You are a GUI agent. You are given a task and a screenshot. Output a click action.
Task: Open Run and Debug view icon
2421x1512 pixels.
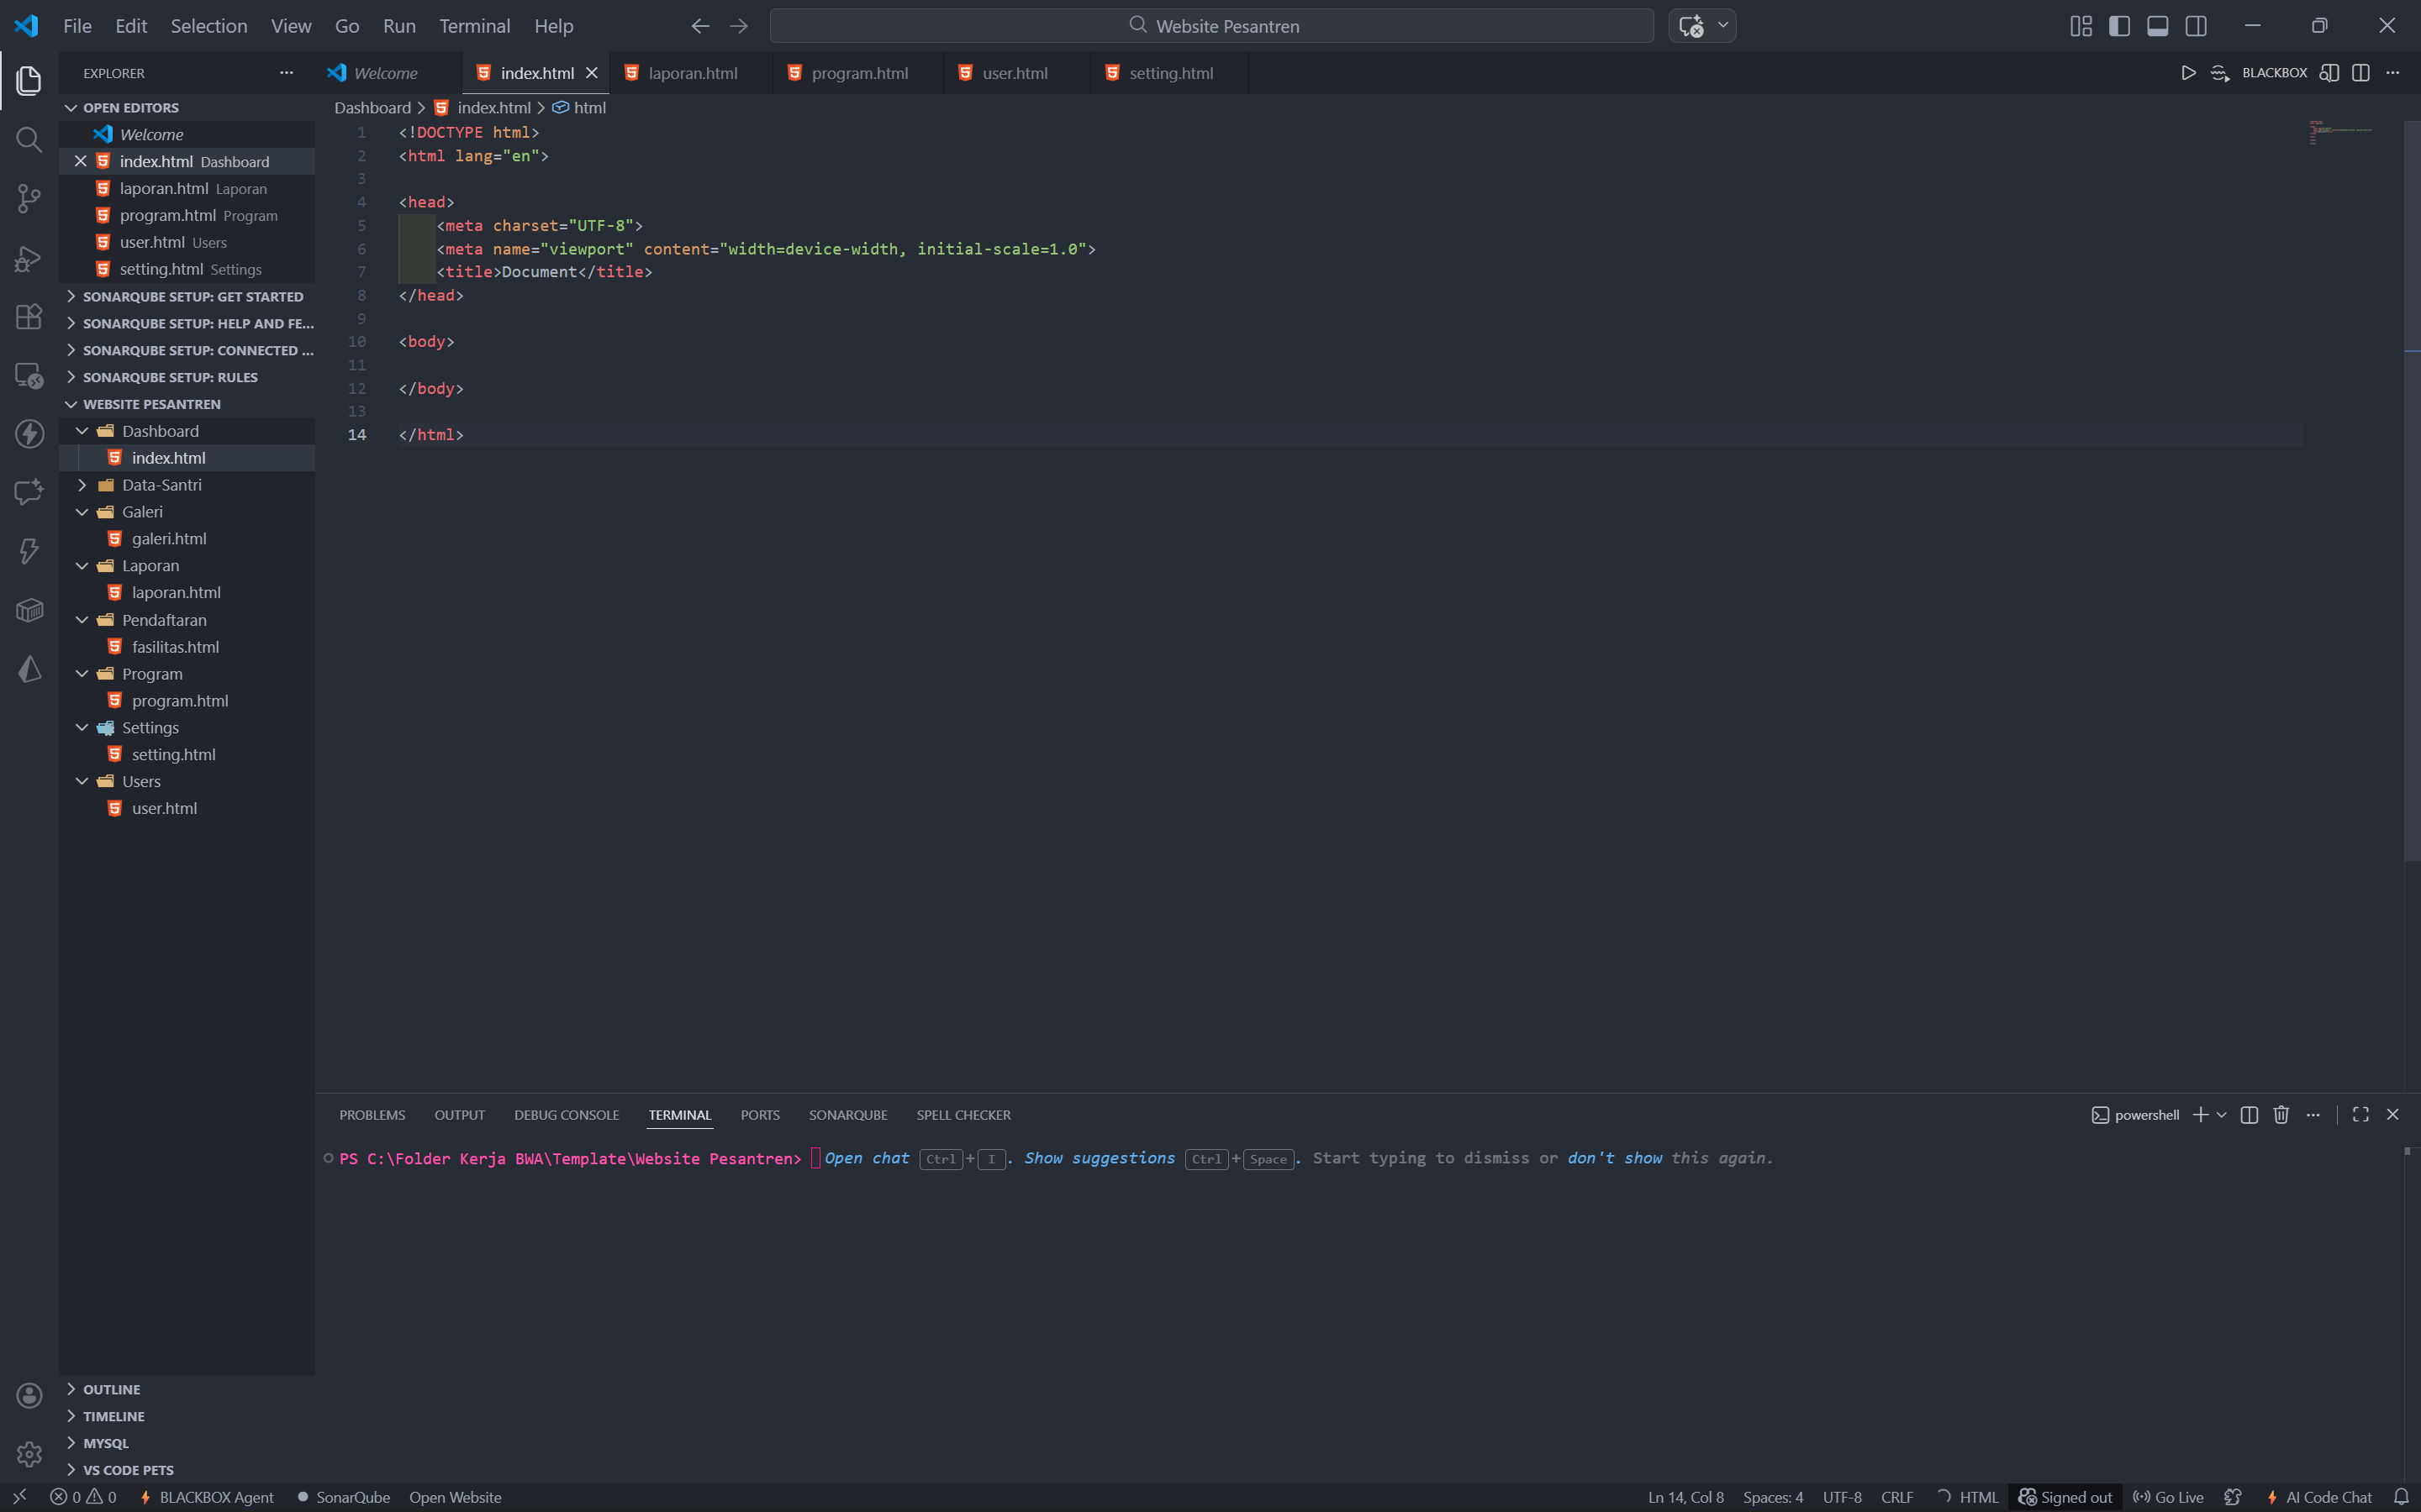tap(29, 259)
